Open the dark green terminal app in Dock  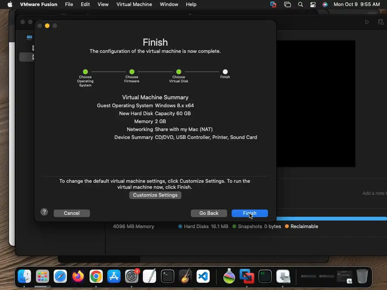click(x=265, y=276)
